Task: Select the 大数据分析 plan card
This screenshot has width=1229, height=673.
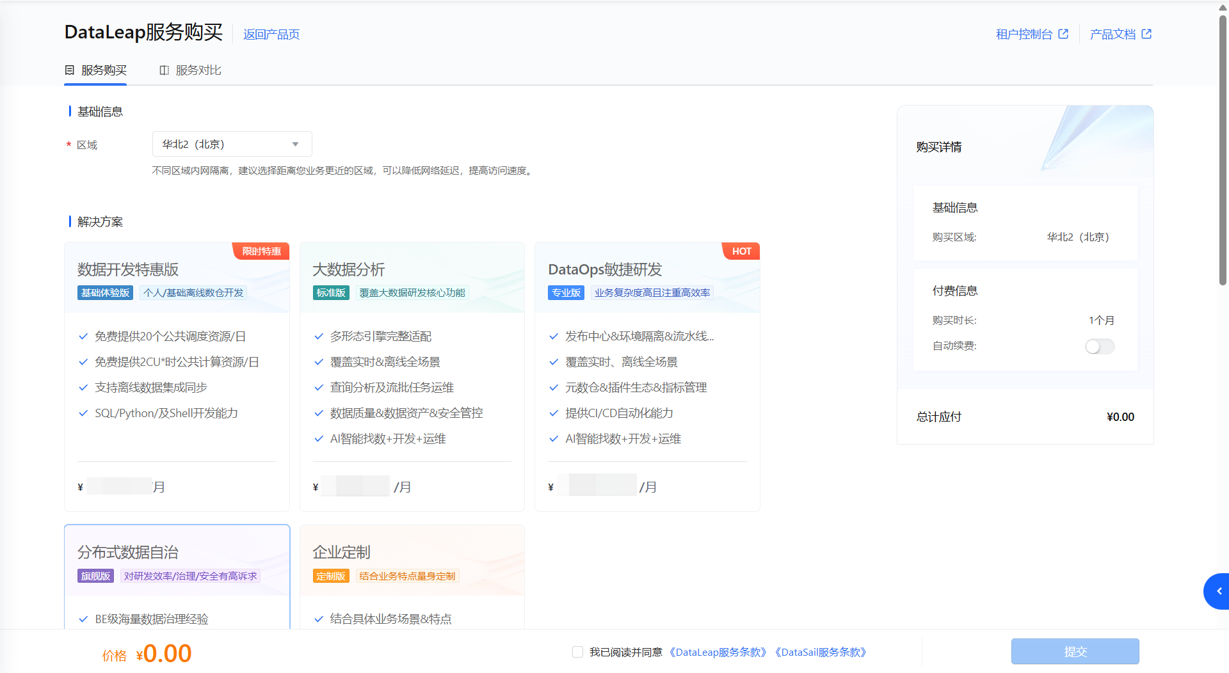Action: (x=412, y=377)
